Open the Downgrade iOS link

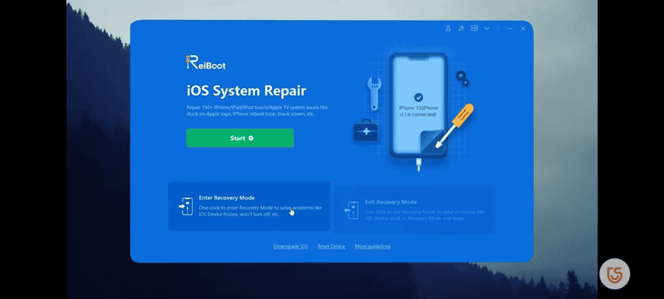pos(291,247)
